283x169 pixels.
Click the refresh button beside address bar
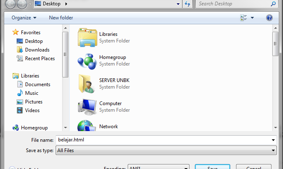tap(188, 4)
